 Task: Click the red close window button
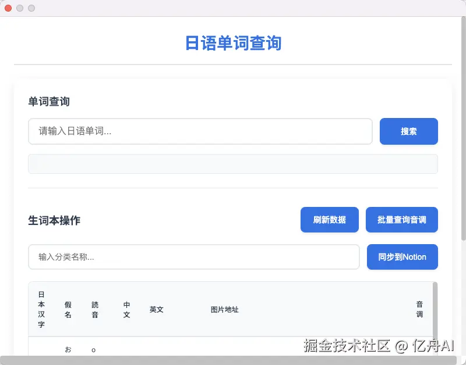pyautogui.click(x=8, y=8)
